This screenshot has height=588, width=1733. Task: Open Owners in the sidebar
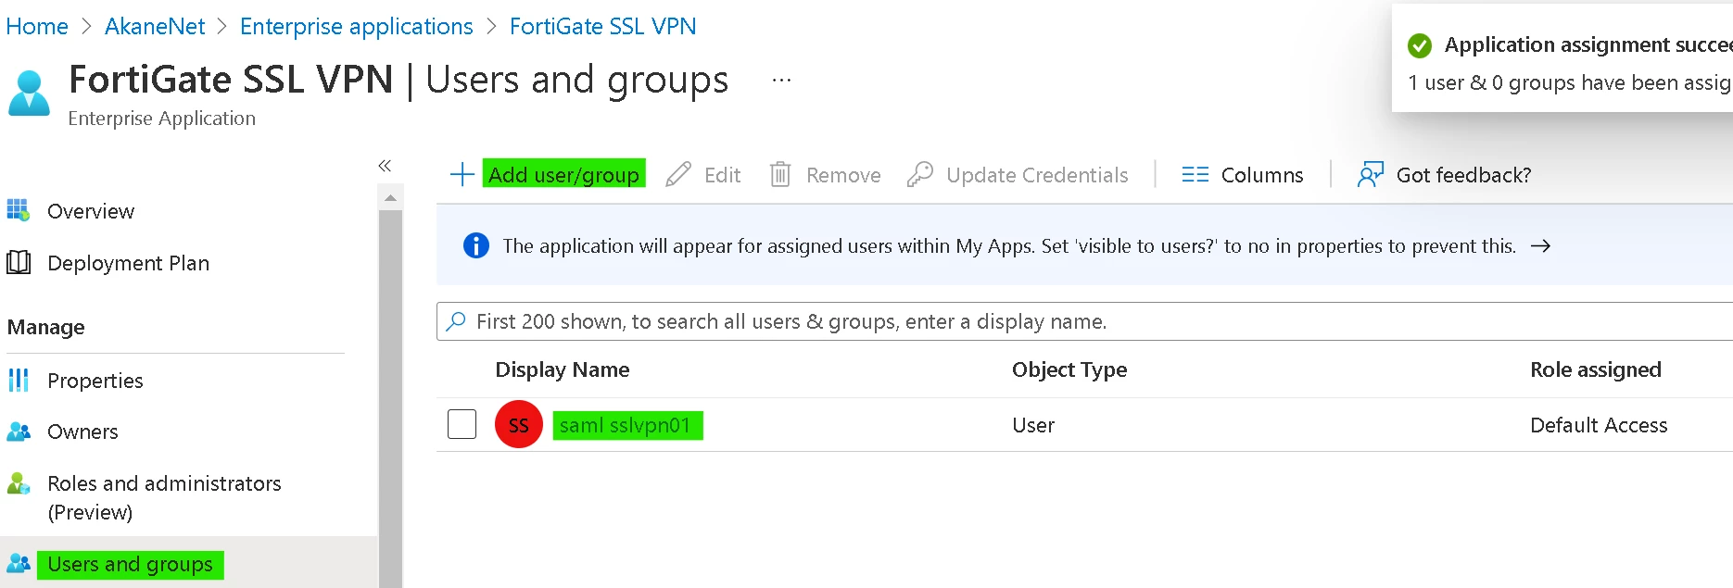(82, 432)
